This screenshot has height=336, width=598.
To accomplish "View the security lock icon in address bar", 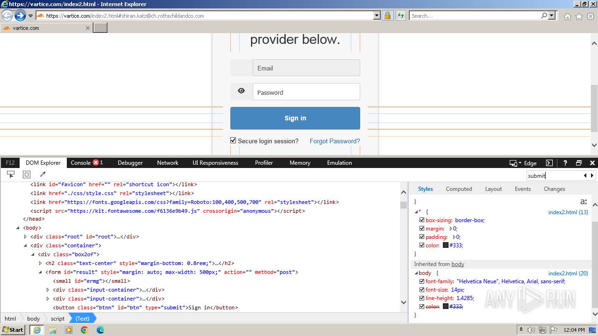I will click(387, 16).
